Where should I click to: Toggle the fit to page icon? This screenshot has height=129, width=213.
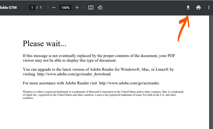click(x=91, y=7)
